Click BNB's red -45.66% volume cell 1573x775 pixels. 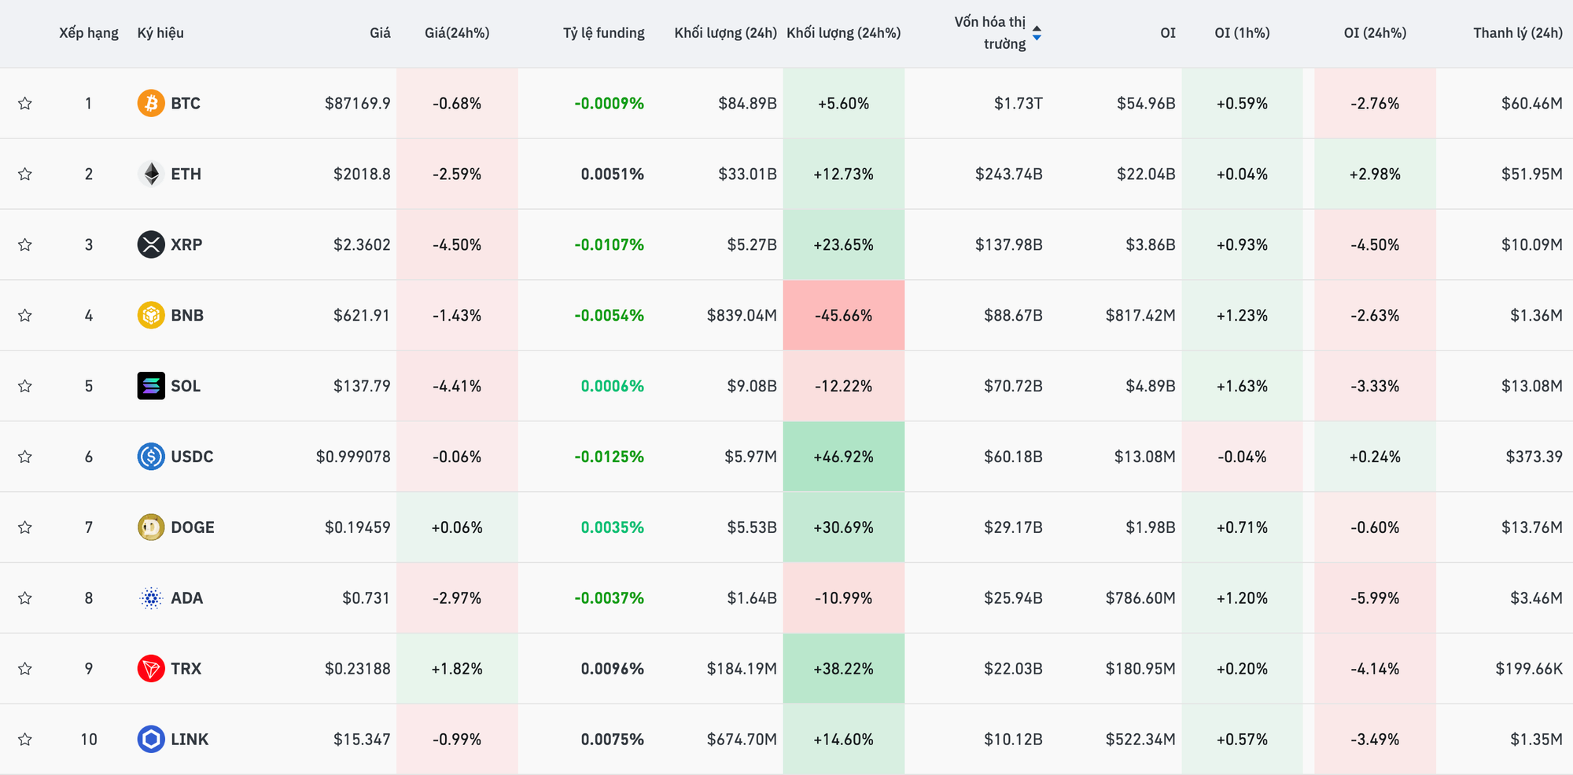point(843,315)
